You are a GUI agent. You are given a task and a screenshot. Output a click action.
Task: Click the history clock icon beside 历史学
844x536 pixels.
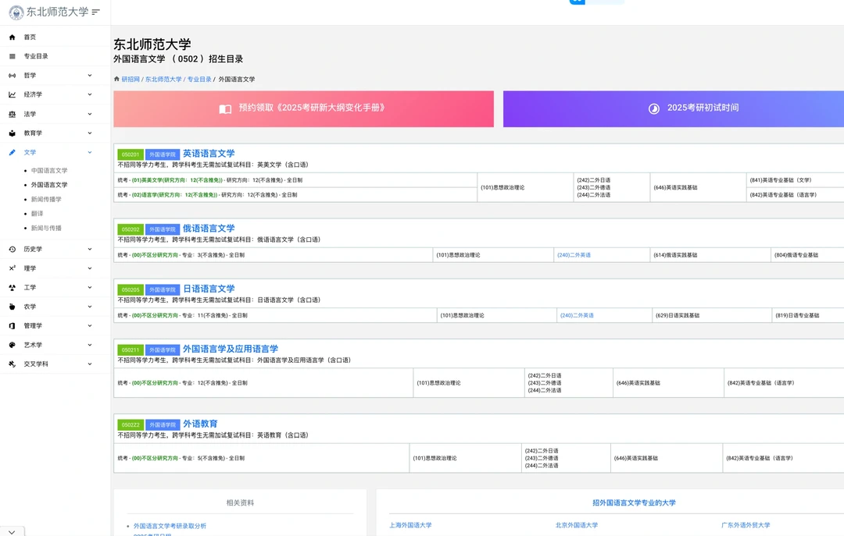[x=12, y=249]
